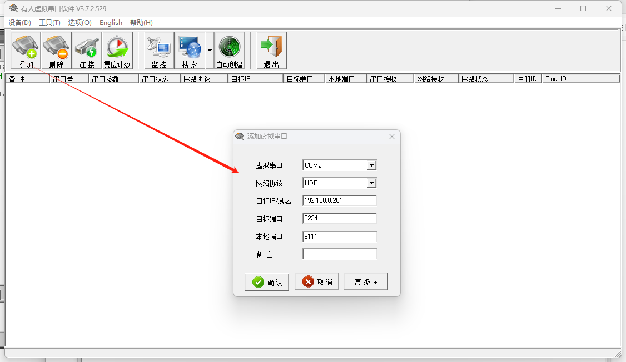Click the application icon in main title bar
This screenshot has height=362, width=626.
tap(13, 8)
